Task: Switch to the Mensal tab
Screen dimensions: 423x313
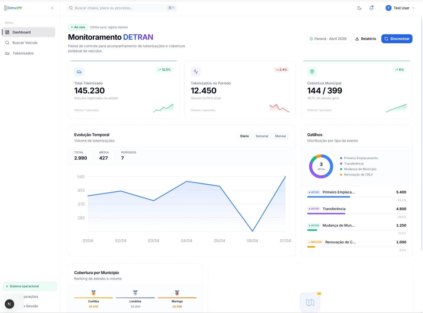Action: tap(280, 136)
